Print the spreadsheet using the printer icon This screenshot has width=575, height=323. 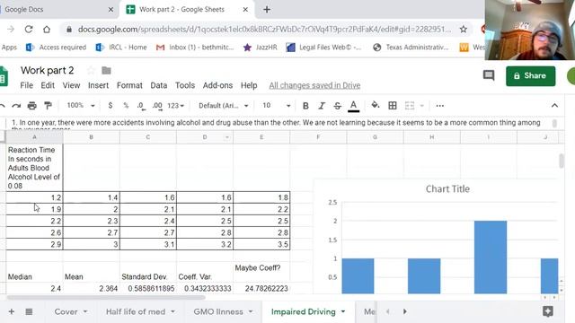(32, 106)
